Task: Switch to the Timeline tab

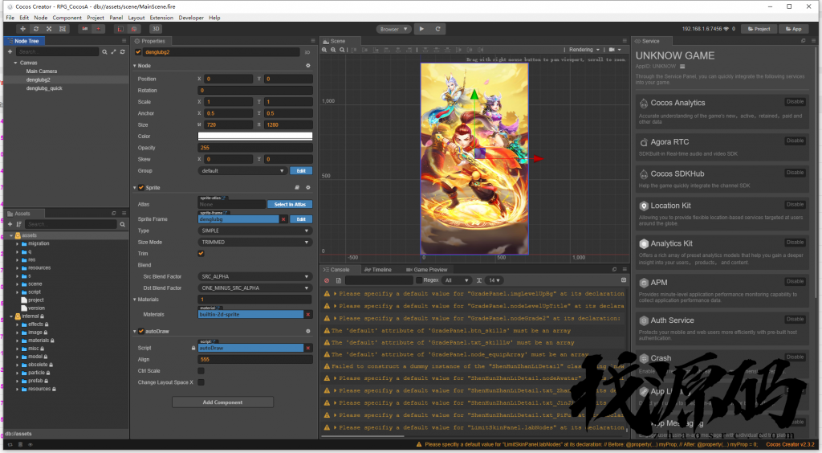Action: [378, 270]
